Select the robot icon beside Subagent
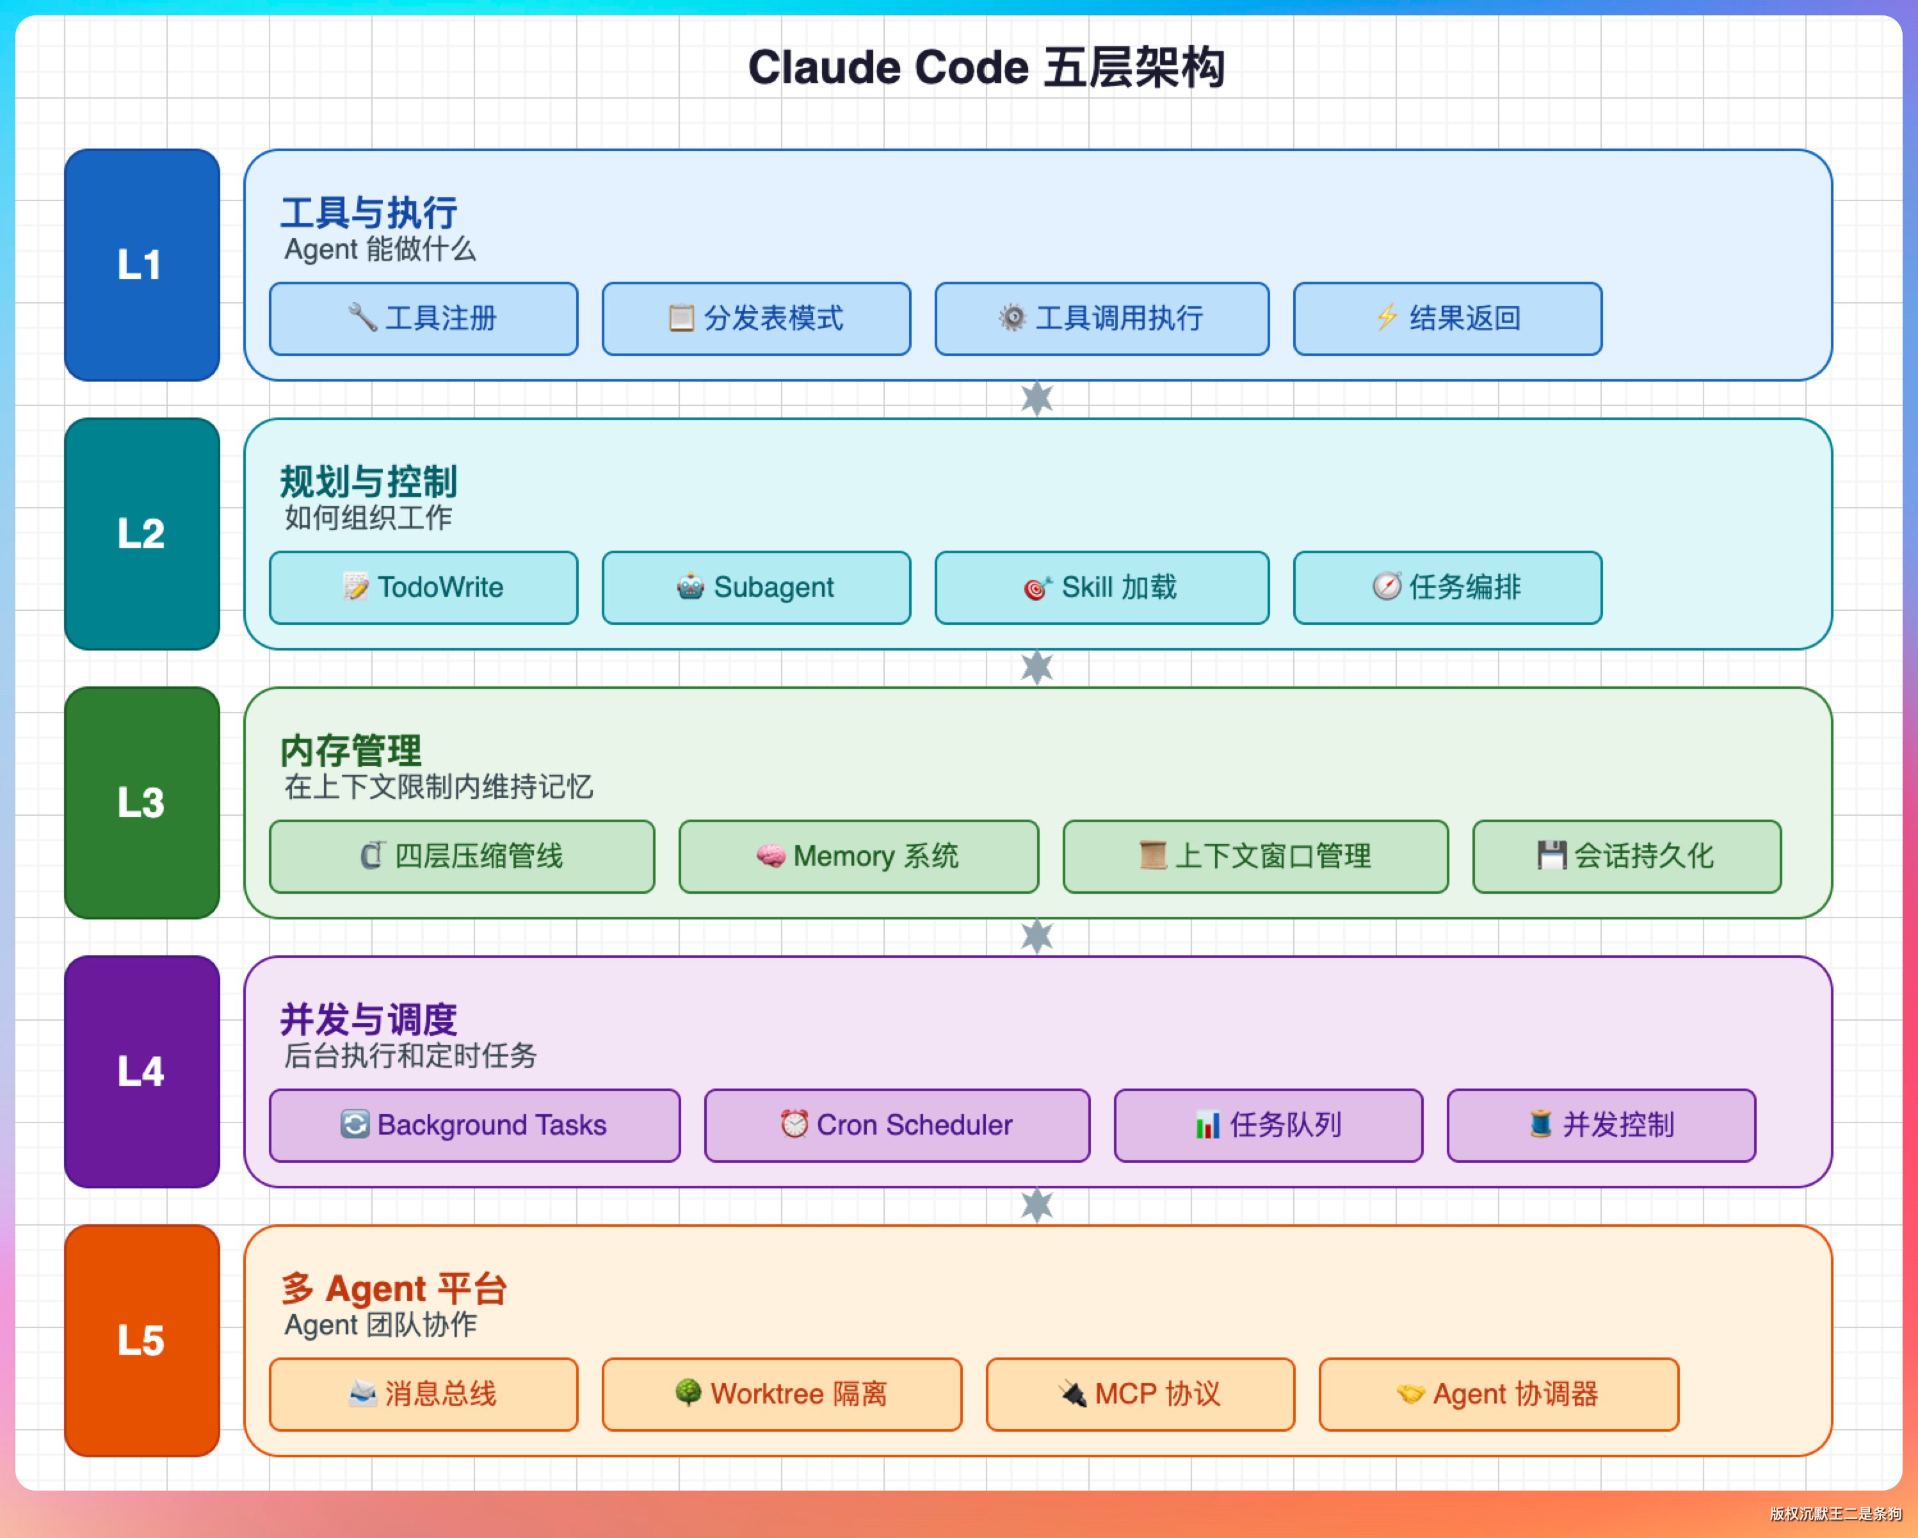The image size is (1918, 1538). 690,587
